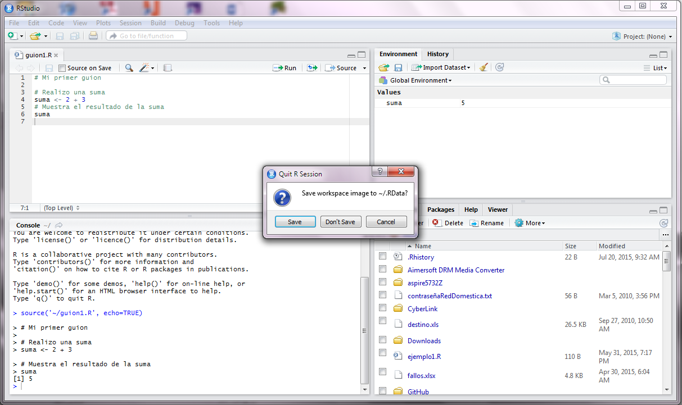Click the ellipsis go-to-directory button
The image size is (682, 405).
pos(666,235)
